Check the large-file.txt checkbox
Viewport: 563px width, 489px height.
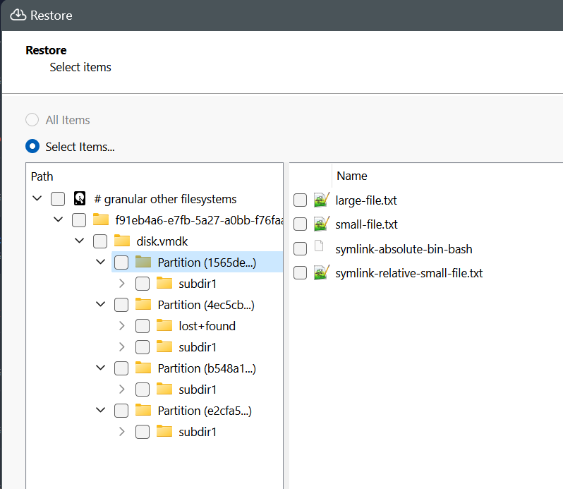click(301, 200)
